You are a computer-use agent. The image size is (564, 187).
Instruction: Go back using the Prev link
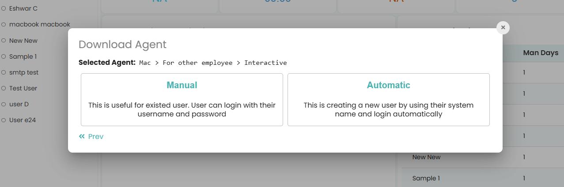coord(95,137)
